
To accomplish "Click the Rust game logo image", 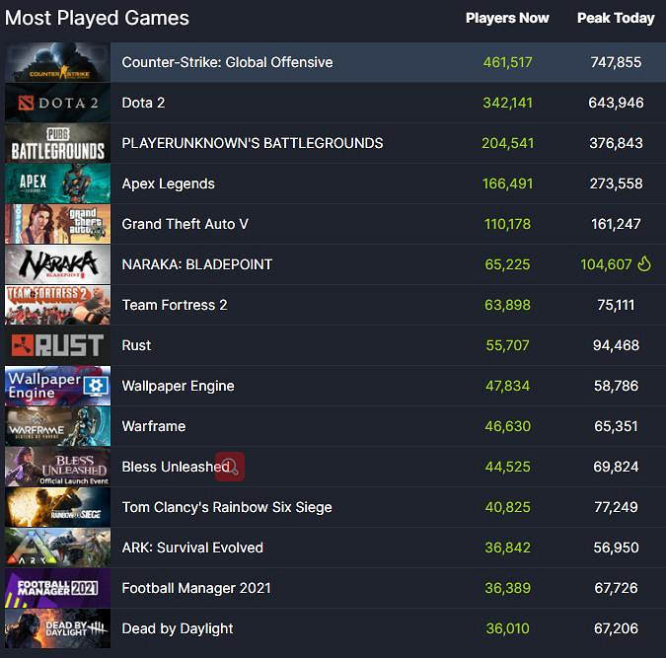I will (57, 345).
